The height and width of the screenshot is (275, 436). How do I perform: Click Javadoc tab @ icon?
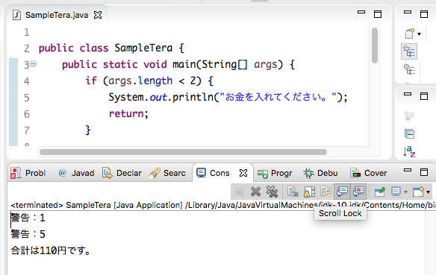click(63, 173)
